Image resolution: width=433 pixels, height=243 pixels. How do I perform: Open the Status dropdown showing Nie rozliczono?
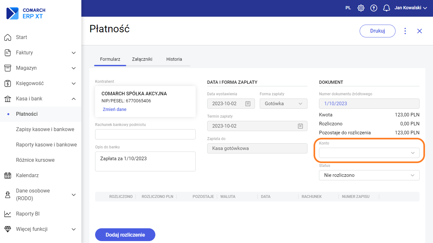(x=369, y=175)
